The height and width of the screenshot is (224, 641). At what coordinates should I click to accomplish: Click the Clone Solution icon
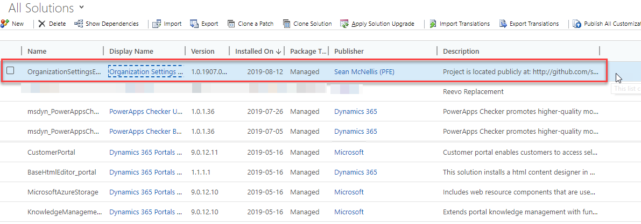287,24
